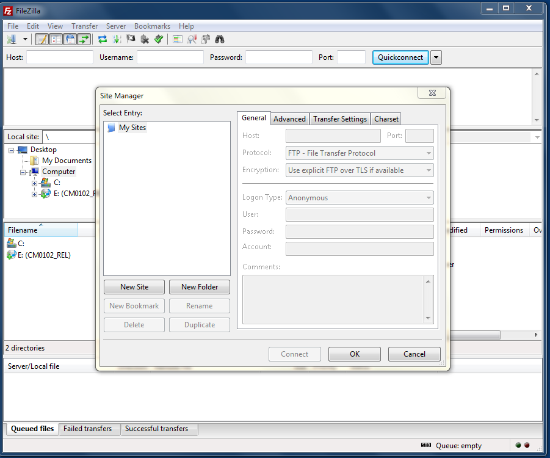
Task: Open the Protocol dropdown in Site Manager
Action: pyautogui.click(x=360, y=153)
